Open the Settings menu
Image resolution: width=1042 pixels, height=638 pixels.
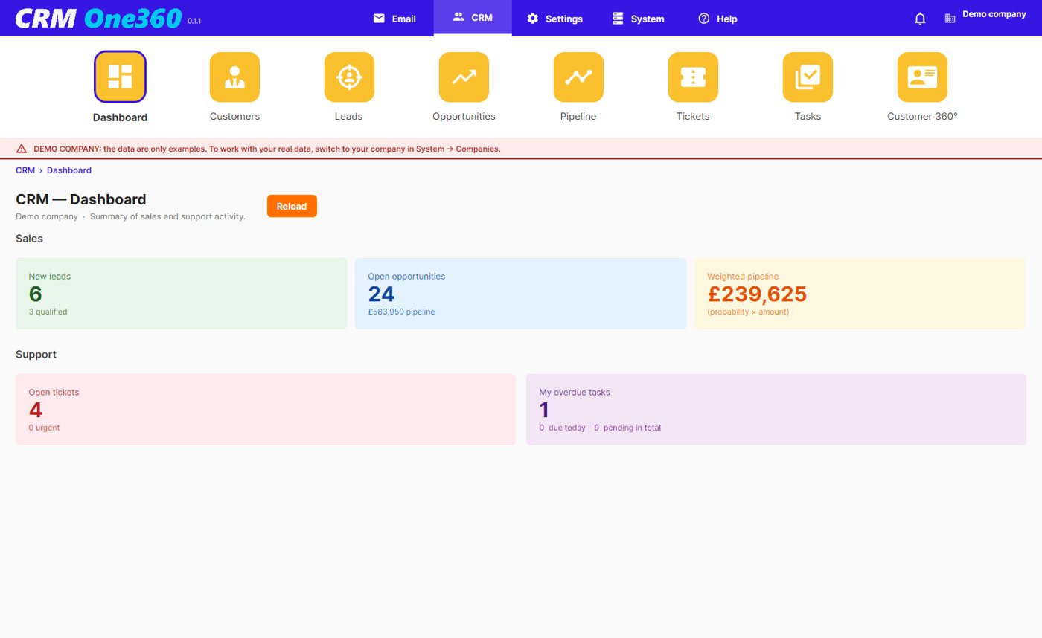click(x=554, y=19)
